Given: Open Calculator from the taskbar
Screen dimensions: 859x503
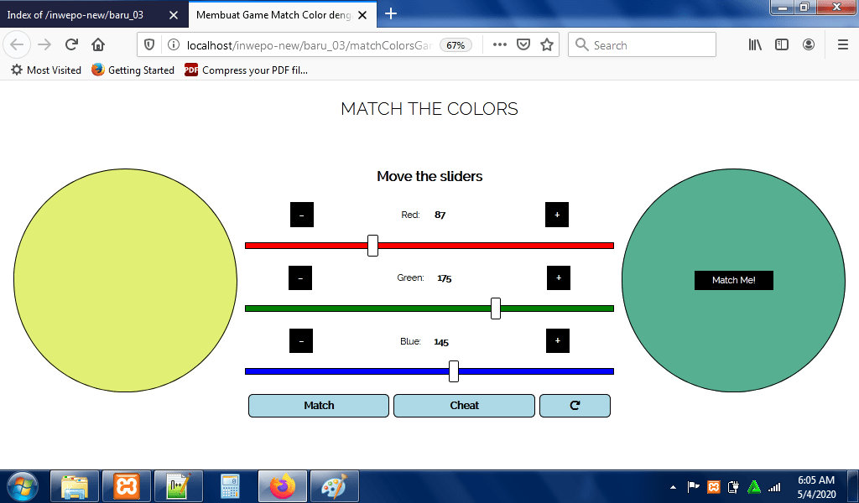Looking at the screenshot, I should (x=230, y=486).
